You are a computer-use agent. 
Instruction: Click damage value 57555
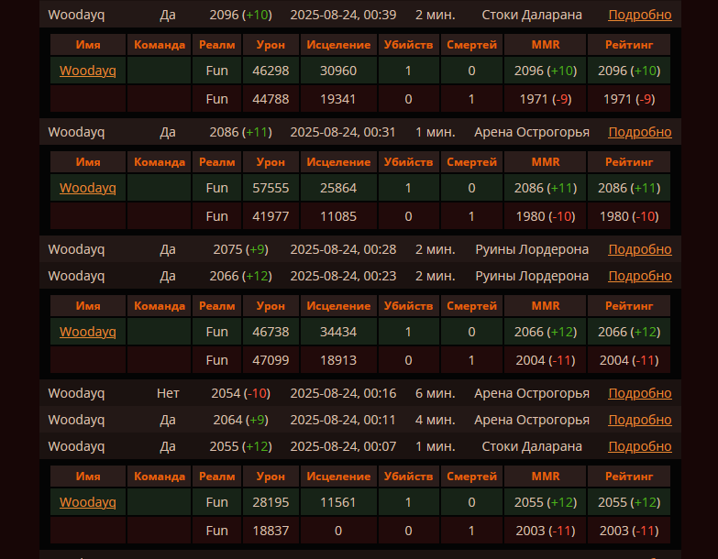271,188
